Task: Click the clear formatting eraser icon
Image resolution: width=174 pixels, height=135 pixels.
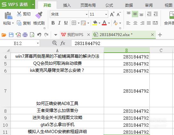Action: [x=116, y=23]
